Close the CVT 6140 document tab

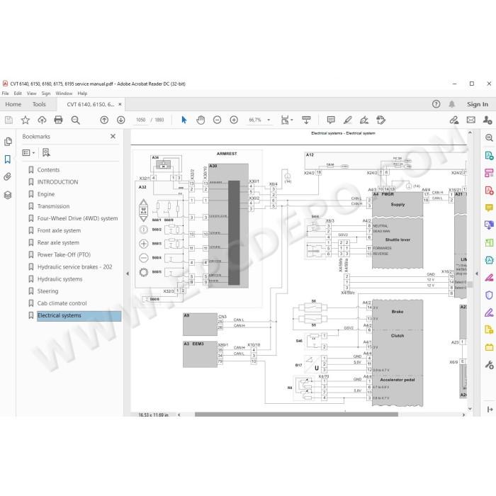120,104
